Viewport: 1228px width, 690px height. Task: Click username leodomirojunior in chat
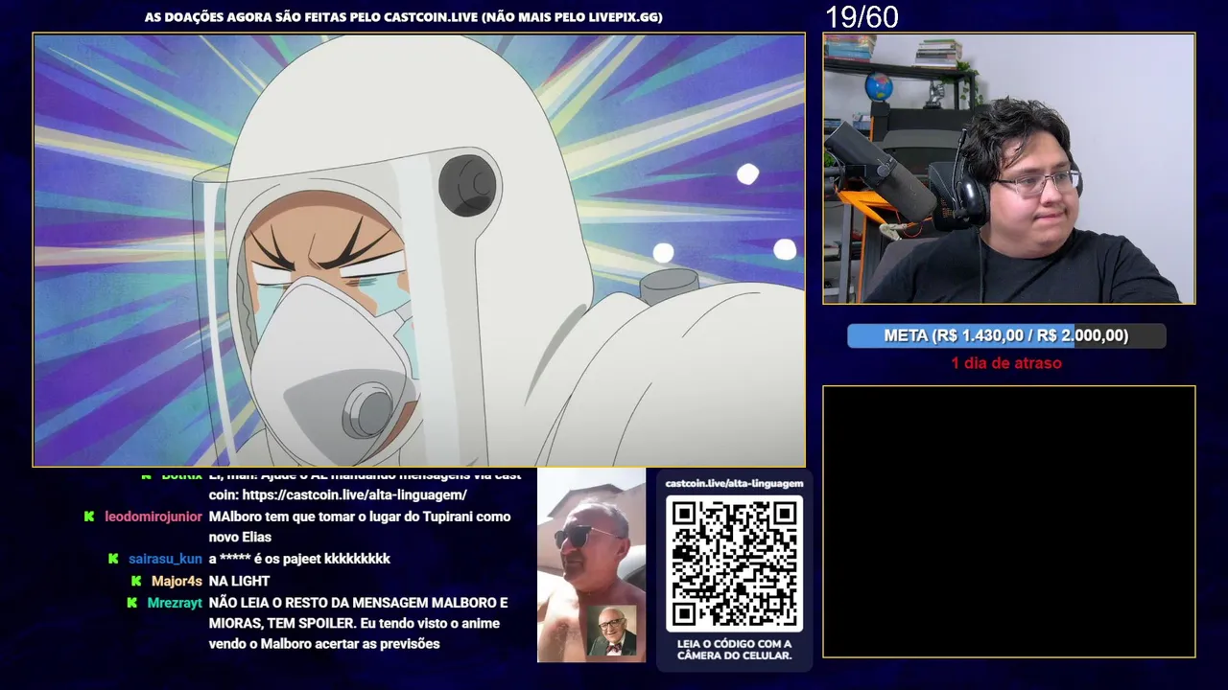[x=153, y=517]
